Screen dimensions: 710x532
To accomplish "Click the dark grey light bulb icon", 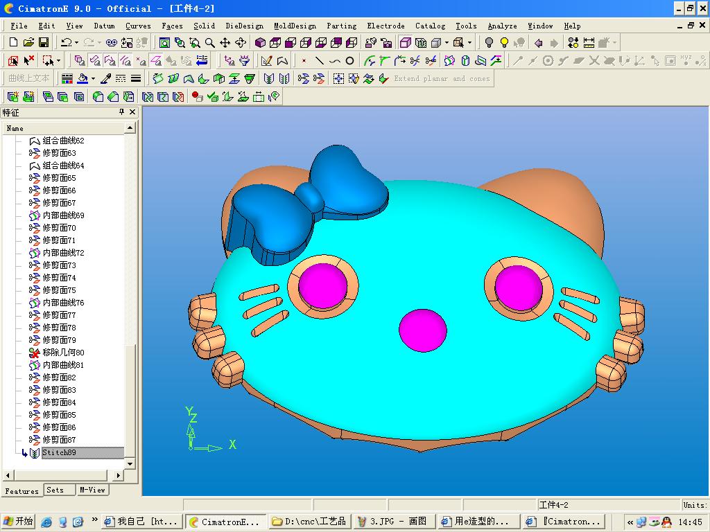I will [x=489, y=42].
